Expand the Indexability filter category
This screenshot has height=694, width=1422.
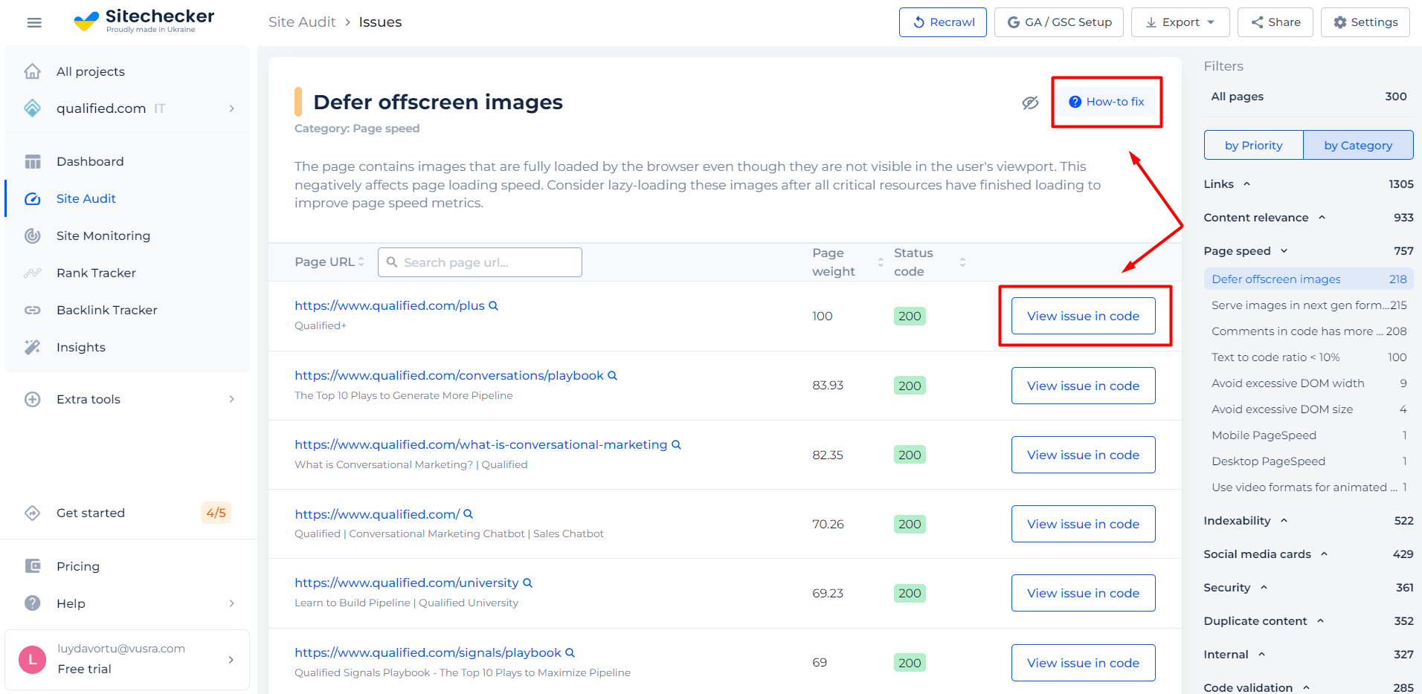pyautogui.click(x=1284, y=521)
